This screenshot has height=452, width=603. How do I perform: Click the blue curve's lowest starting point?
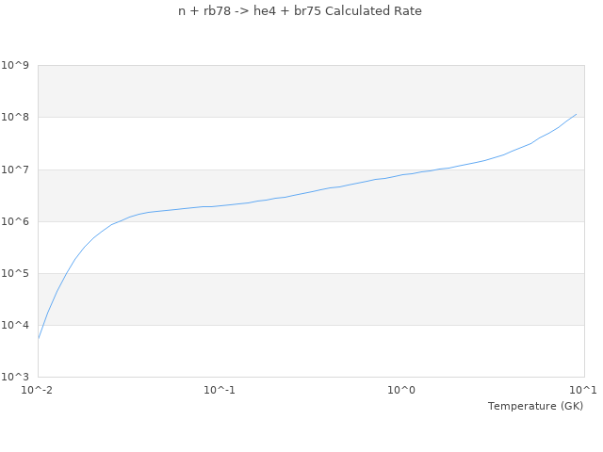[x=39, y=338]
